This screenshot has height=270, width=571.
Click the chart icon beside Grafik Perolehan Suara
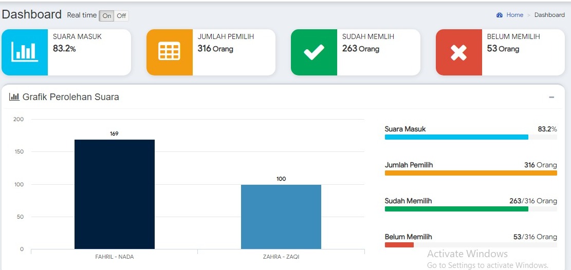[x=14, y=97]
